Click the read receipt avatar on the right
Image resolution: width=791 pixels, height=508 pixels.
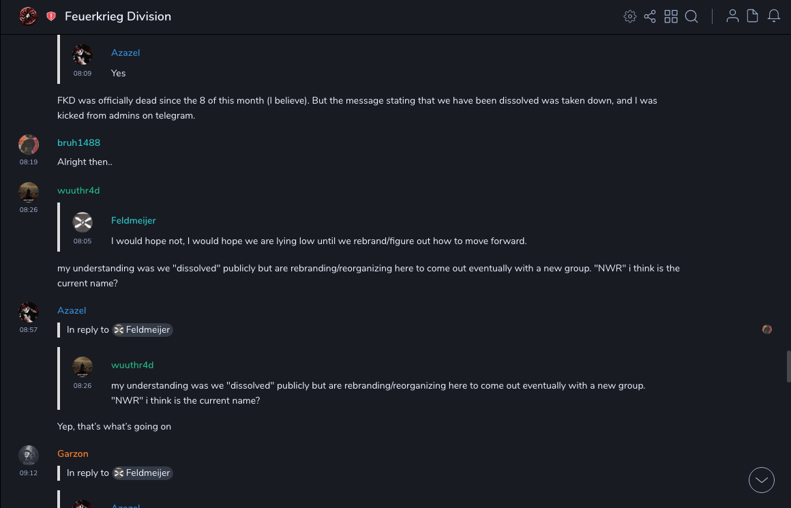pyautogui.click(x=767, y=329)
